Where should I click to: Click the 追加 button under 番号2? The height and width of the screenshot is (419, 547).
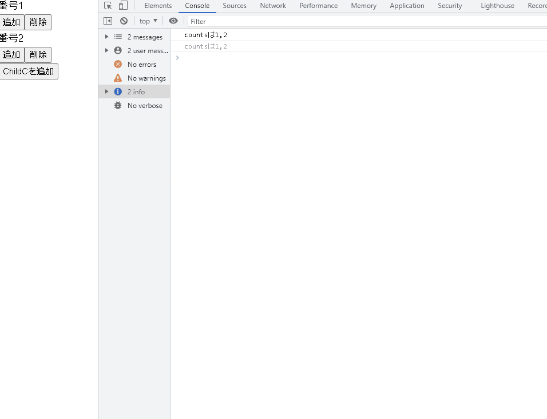tap(11, 55)
